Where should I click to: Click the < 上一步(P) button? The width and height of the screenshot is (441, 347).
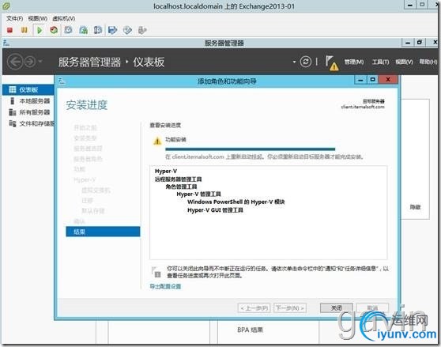[254, 308]
